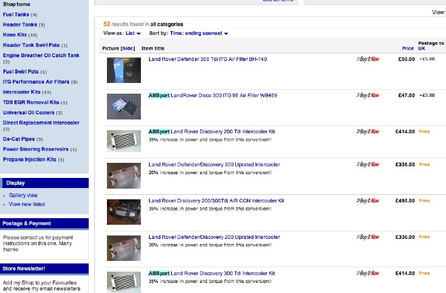This screenshot has height=293, width=446.
Task: Open Sort by Time ending soonest dropdown
Action: pos(198,33)
